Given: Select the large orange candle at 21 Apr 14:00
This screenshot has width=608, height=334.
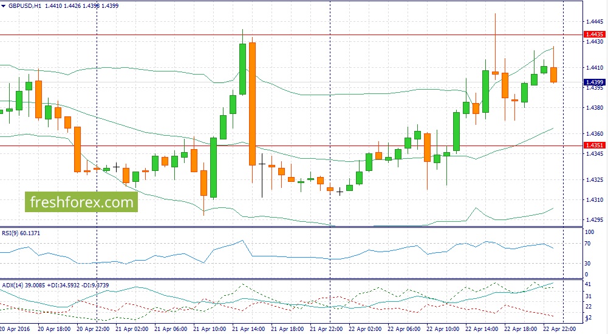Looking at the screenshot, I should click(x=252, y=103).
